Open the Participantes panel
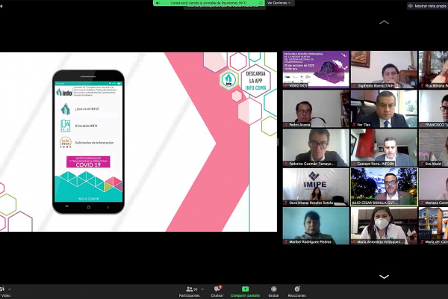This screenshot has width=448, height=299. tap(189, 292)
